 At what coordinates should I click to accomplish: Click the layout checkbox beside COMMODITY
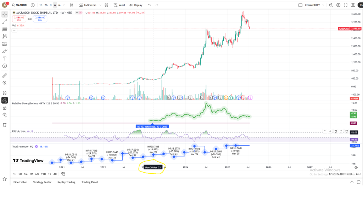coord(301,5)
